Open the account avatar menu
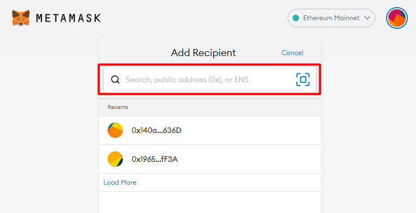This screenshot has width=416, height=213. click(x=397, y=18)
